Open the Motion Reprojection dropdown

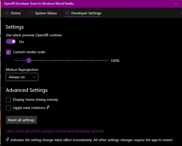click(x=22, y=77)
